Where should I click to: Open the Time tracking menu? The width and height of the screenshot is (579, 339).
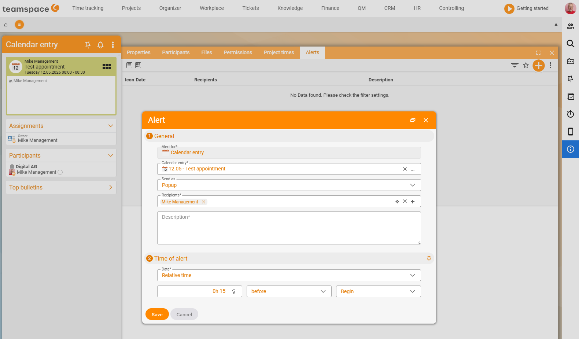click(x=88, y=8)
